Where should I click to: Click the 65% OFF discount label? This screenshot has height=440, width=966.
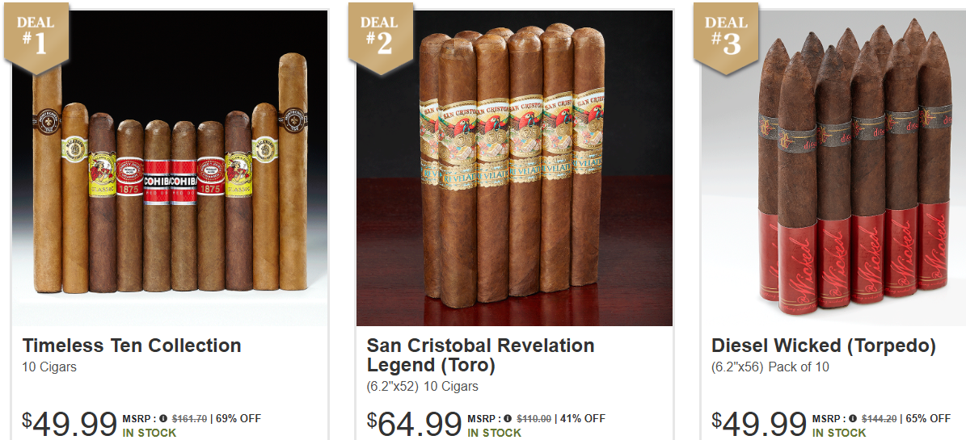(x=928, y=418)
